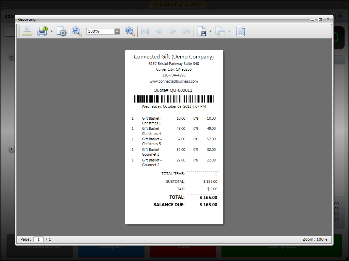Expand the print options dropdown arrow

point(52,32)
